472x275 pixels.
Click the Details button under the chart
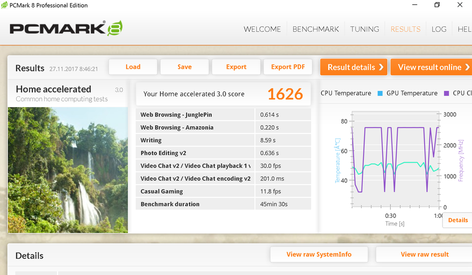(457, 220)
